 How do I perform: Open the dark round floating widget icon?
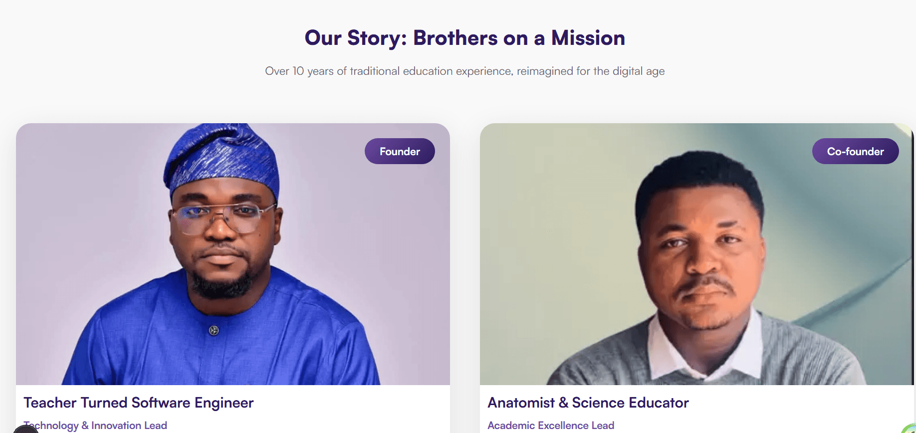pyautogui.click(x=24, y=429)
